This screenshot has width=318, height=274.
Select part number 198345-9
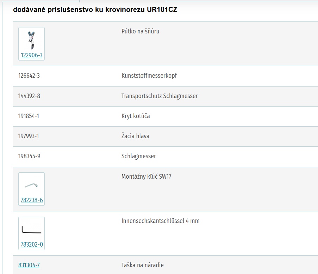tap(29, 156)
